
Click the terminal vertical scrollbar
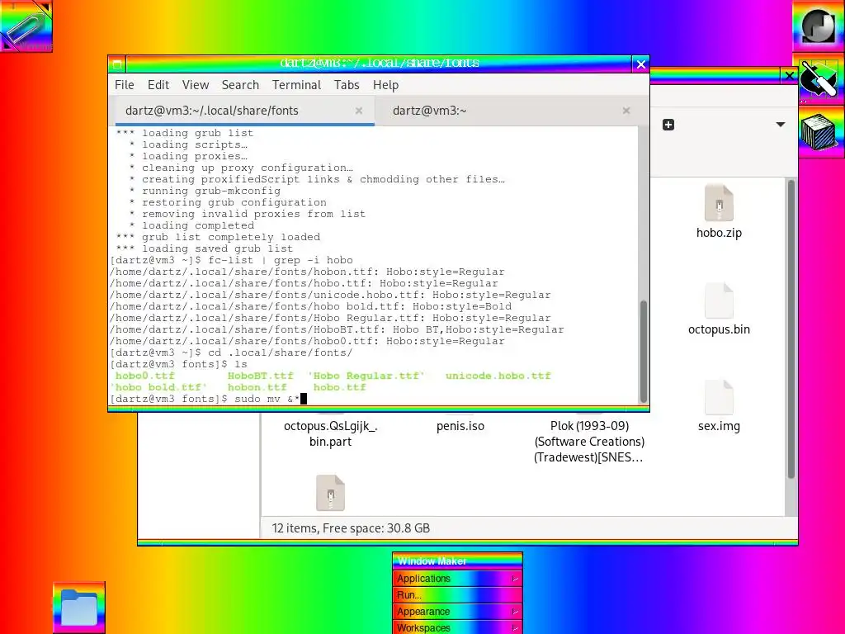click(x=643, y=352)
